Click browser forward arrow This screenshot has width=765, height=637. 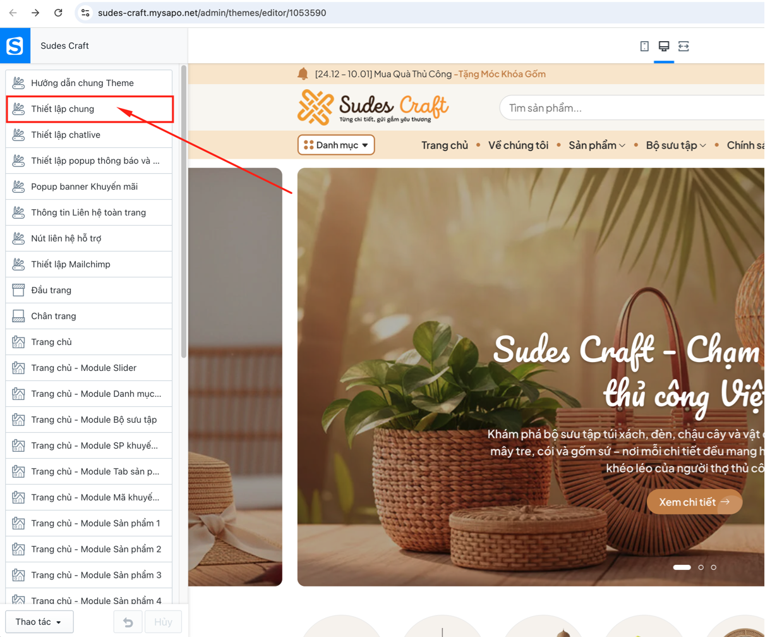click(35, 13)
